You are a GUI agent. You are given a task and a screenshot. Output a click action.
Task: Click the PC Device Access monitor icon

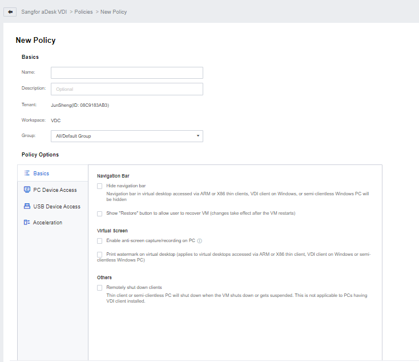27,190
